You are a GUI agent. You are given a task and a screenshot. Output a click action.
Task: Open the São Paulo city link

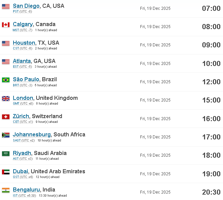click(x=26, y=80)
